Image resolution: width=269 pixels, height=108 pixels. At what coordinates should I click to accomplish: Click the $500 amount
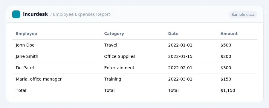[226, 45]
